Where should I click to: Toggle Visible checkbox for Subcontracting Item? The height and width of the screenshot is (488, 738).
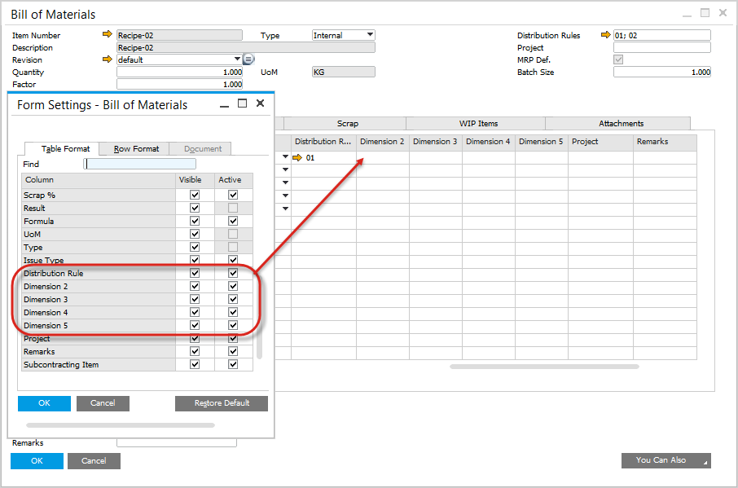pyautogui.click(x=195, y=365)
